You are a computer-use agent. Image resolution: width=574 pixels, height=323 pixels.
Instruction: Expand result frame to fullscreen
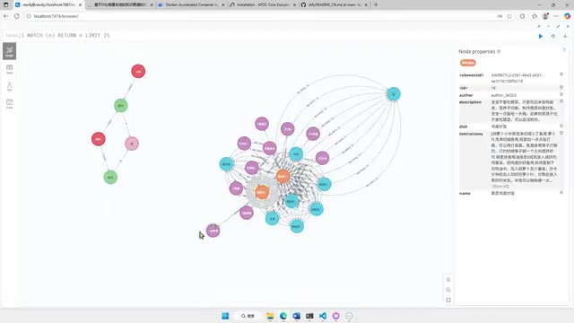tap(558, 26)
